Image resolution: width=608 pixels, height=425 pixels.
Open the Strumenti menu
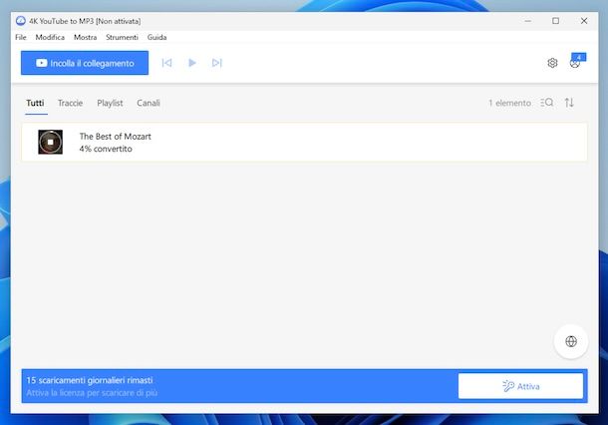[x=123, y=37]
